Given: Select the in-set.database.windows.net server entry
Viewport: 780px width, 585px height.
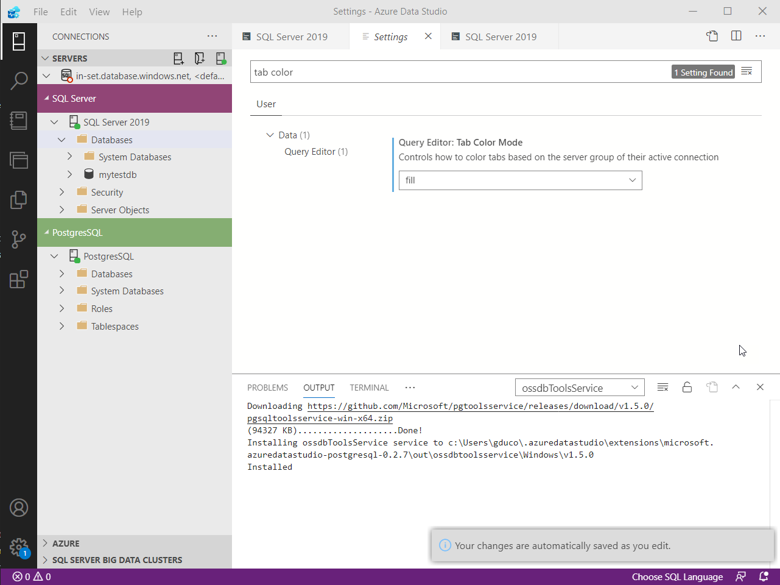Looking at the screenshot, I should click(135, 76).
